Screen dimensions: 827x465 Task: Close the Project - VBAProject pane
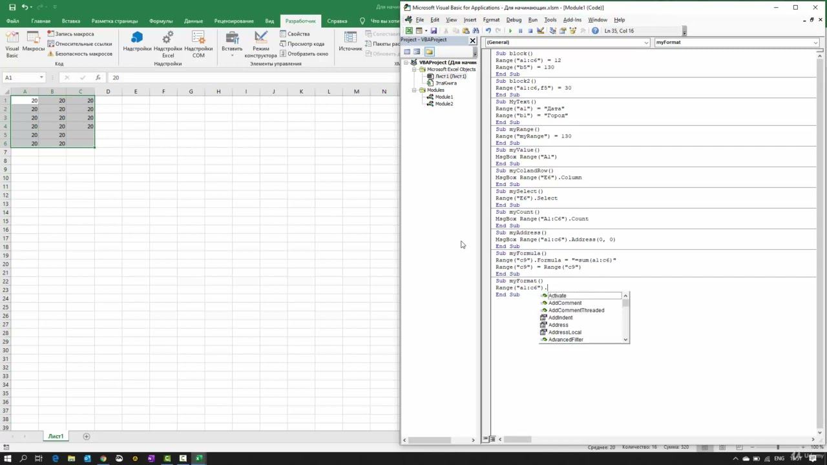[472, 40]
